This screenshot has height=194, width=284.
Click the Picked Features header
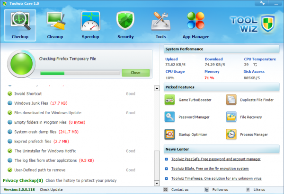point(222,87)
